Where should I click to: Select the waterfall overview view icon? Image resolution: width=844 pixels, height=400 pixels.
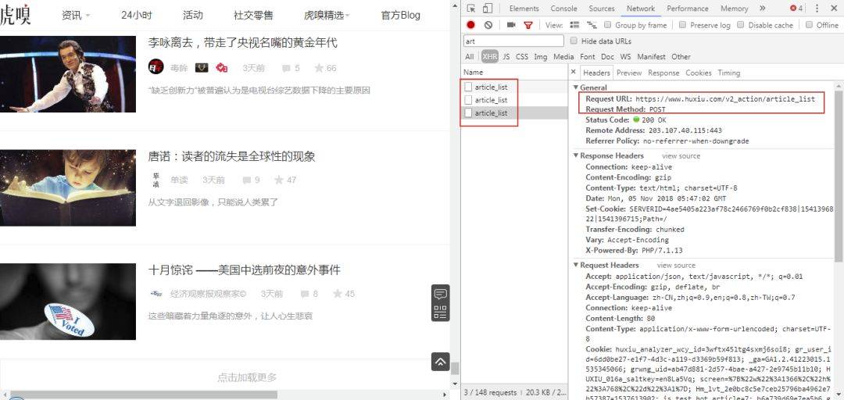(592, 25)
